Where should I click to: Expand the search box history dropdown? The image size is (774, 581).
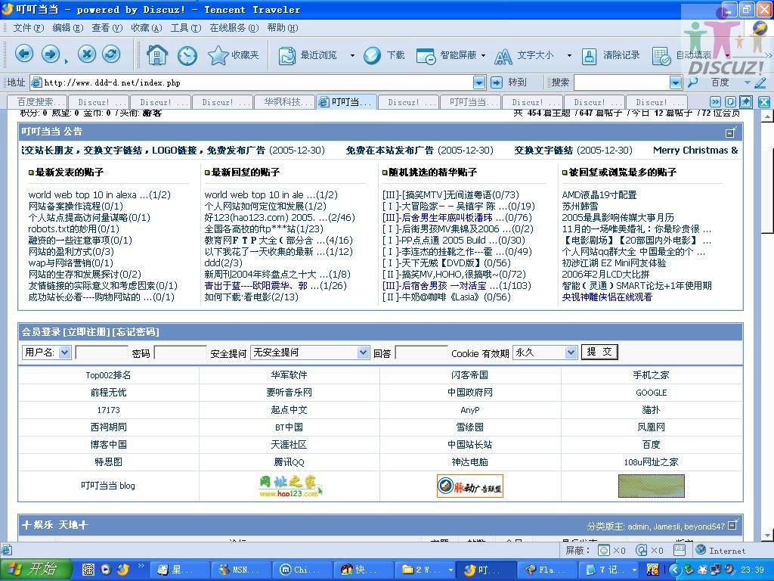click(676, 82)
